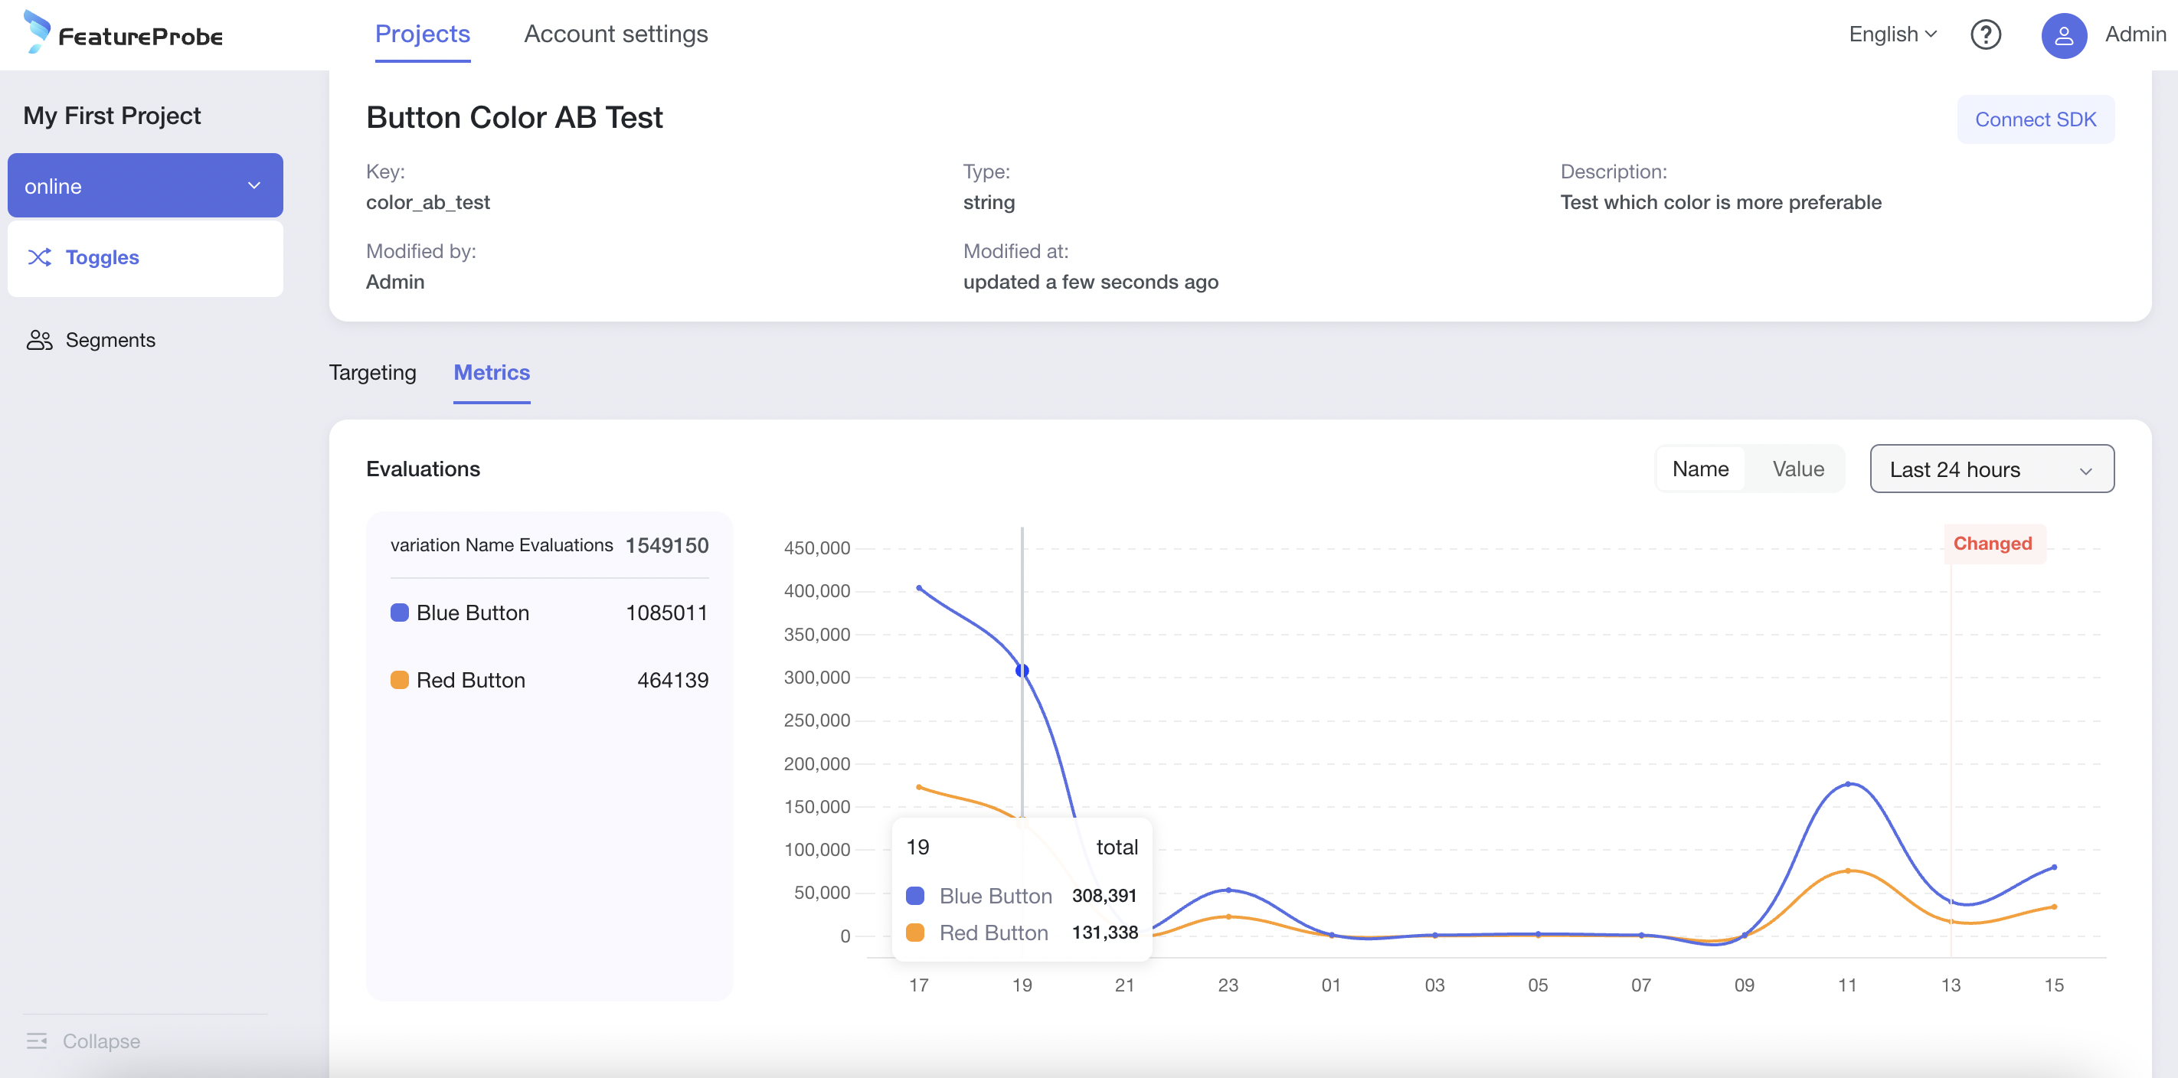Click the Changed marker on the chart
The height and width of the screenshot is (1078, 2178).
[1991, 543]
